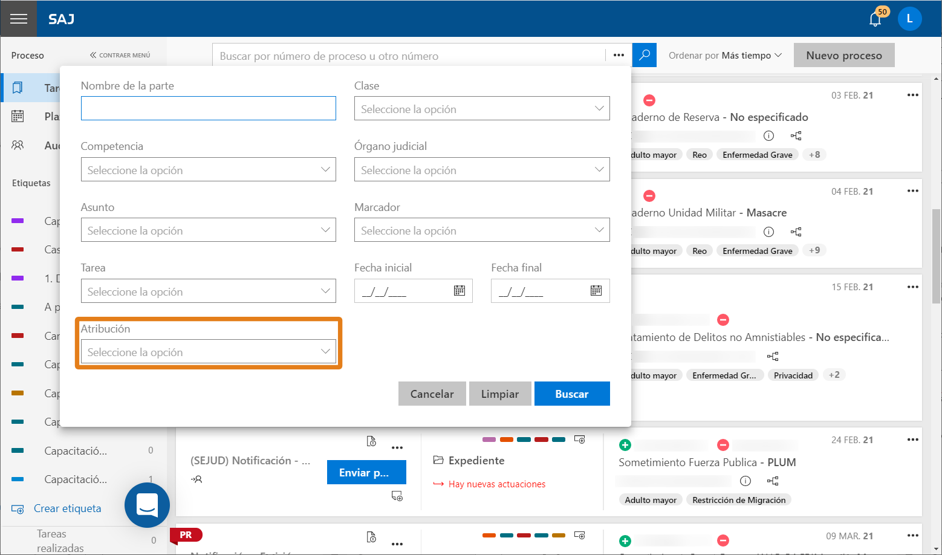Open the Fecha inicial calendar picker
The width and height of the screenshot is (942, 555).
(x=460, y=291)
